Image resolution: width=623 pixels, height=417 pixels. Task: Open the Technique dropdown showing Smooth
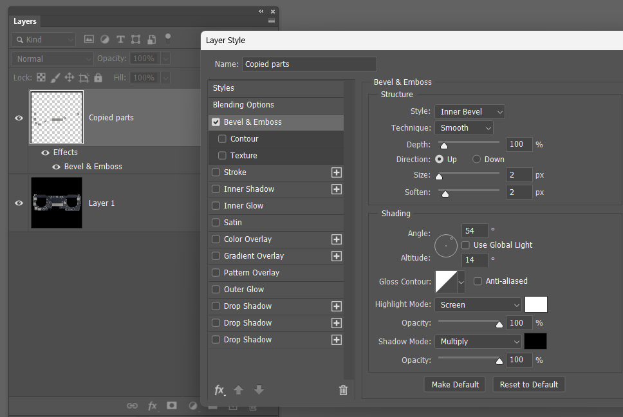[464, 127]
